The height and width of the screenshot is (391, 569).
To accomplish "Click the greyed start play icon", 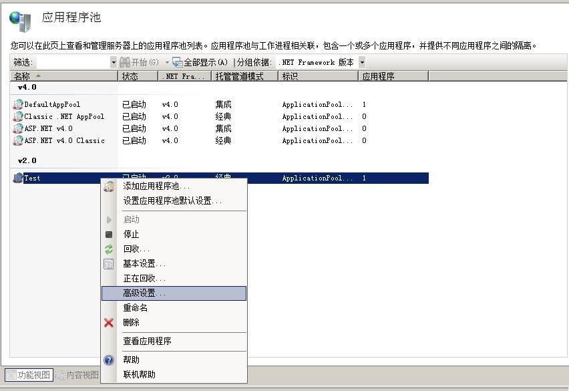I will [109, 220].
